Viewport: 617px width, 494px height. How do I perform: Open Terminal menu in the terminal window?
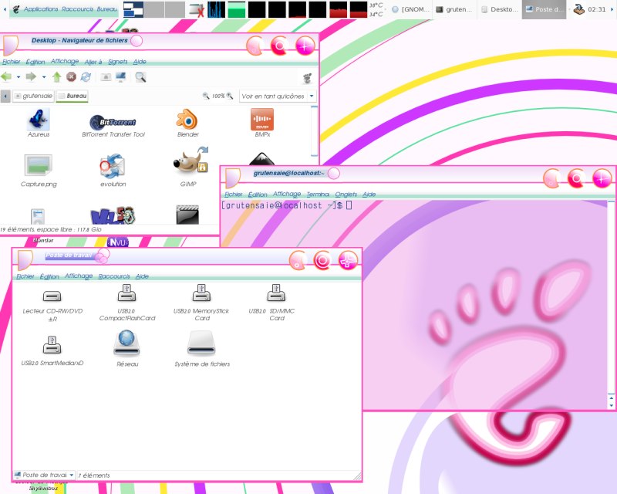[x=318, y=195]
